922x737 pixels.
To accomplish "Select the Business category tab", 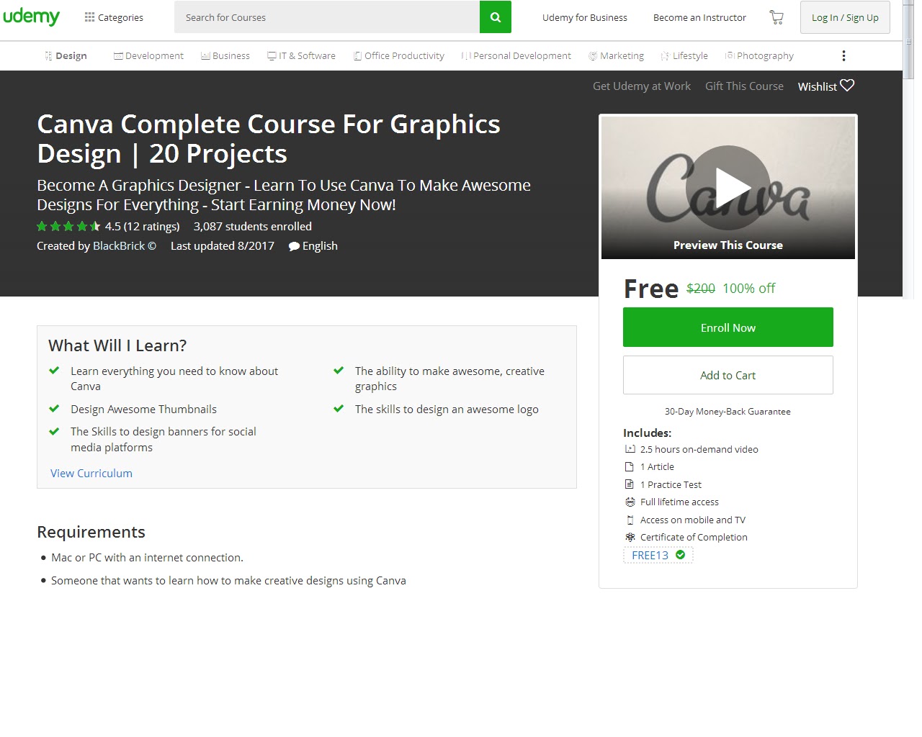I will pos(225,55).
